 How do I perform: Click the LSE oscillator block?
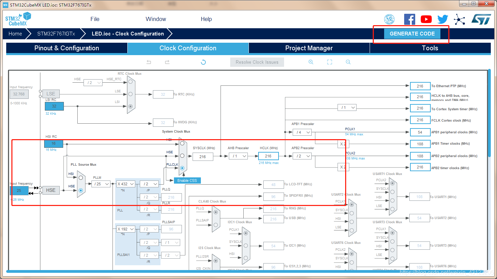51,94
